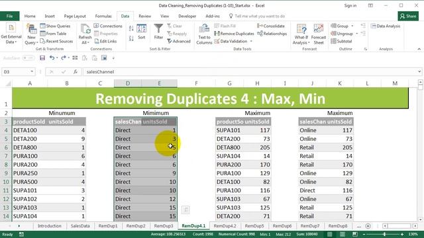Click Sign in link

[x=350, y=5]
